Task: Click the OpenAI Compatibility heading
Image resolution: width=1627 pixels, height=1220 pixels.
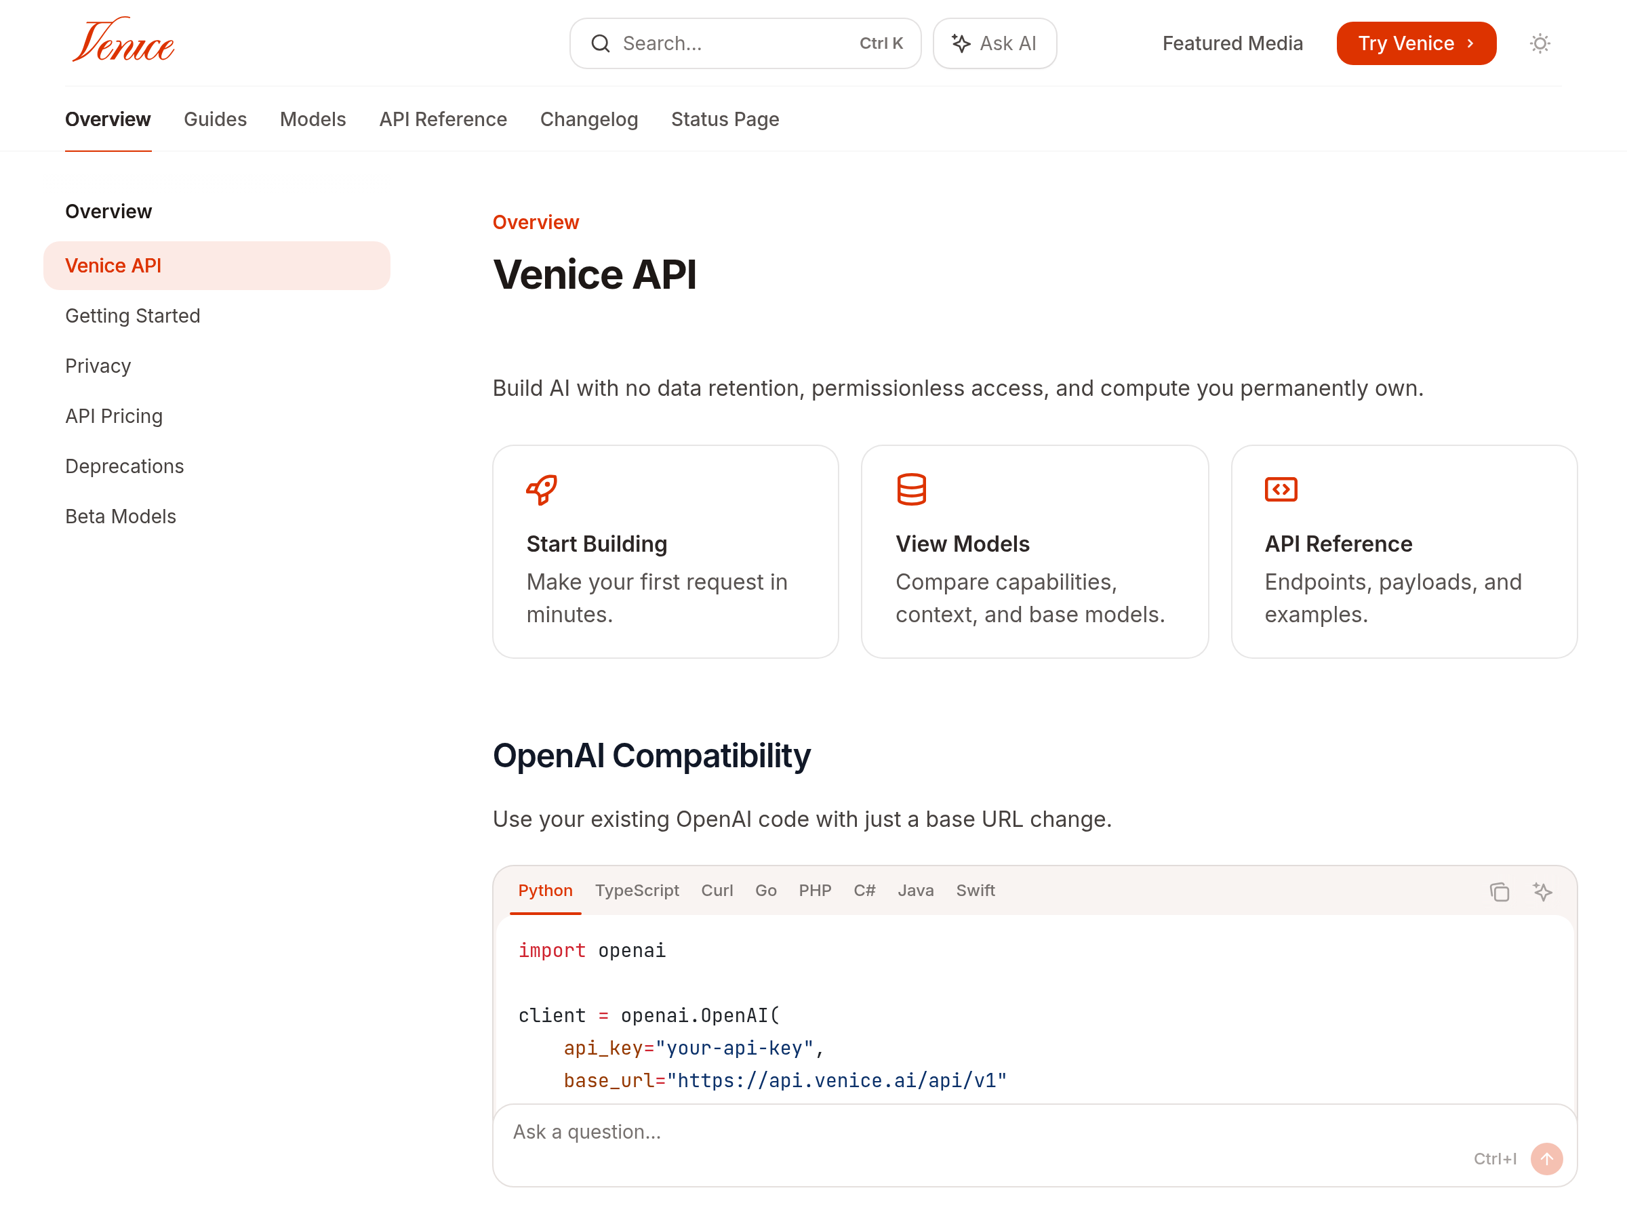Action: pyautogui.click(x=651, y=756)
